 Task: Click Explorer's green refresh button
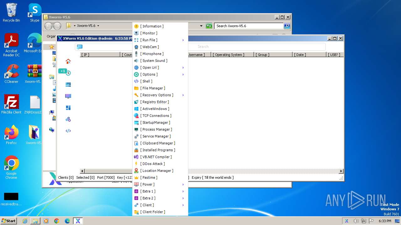[209, 26]
